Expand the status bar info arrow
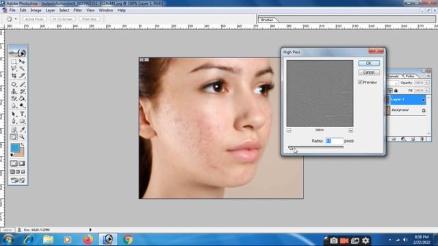 click(90, 230)
